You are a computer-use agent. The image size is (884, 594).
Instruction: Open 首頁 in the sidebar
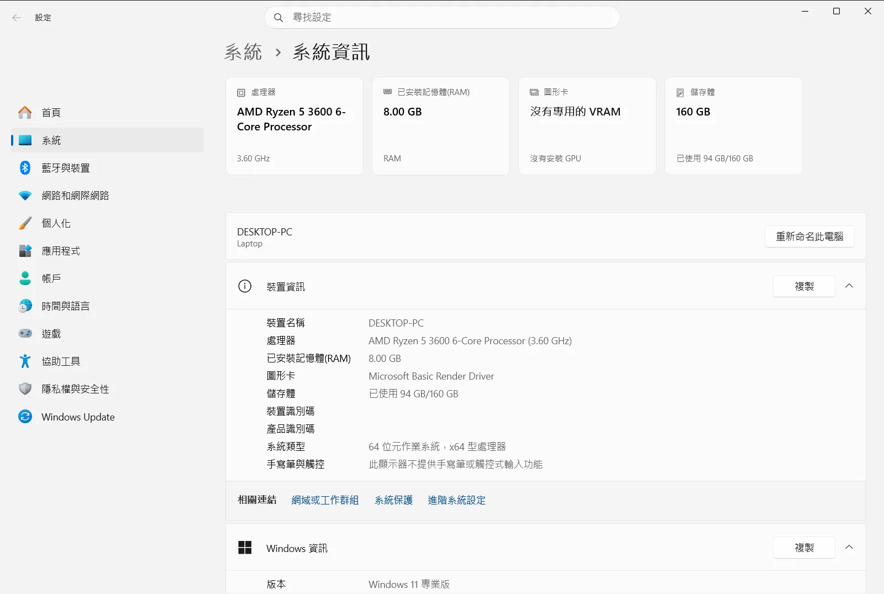pos(107,113)
